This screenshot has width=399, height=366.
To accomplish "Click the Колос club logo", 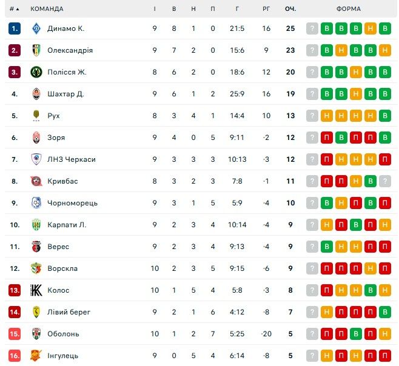I will [36, 290].
